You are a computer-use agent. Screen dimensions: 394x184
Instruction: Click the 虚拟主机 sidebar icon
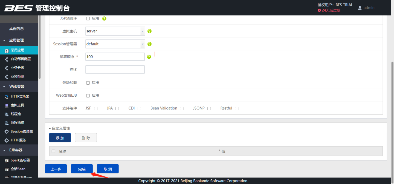(7, 105)
